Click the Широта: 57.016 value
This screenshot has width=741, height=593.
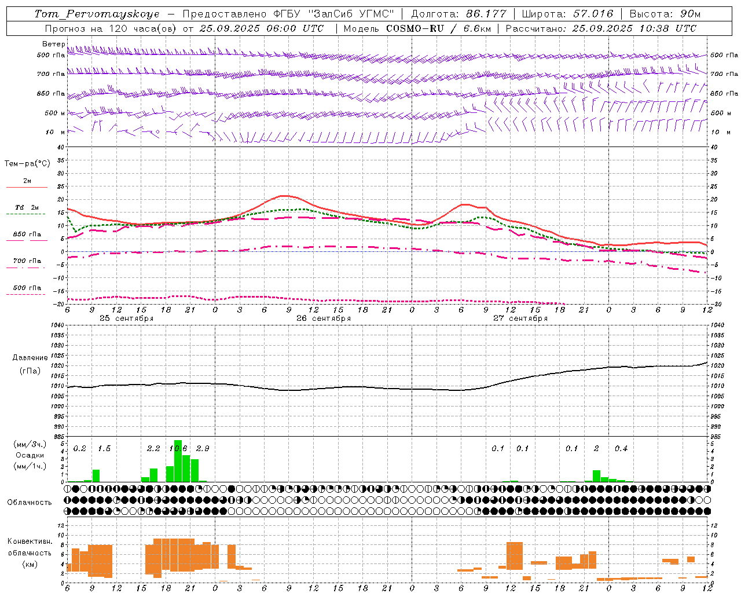click(x=568, y=14)
